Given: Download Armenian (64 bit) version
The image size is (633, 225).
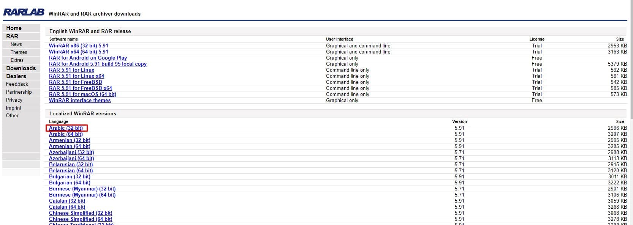Looking at the screenshot, I should (x=70, y=146).
